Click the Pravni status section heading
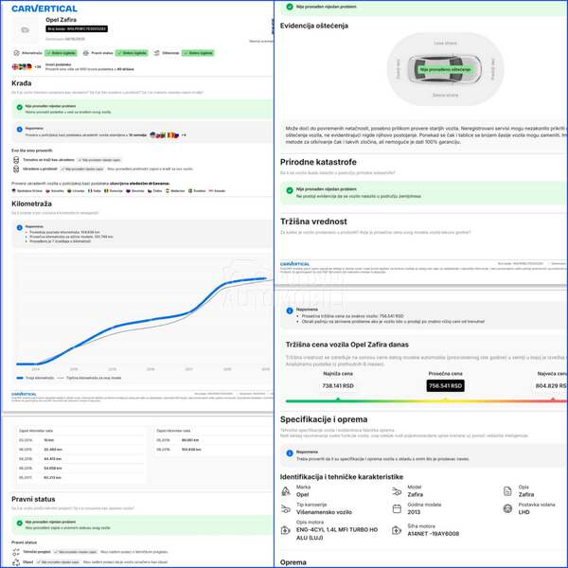 [33, 499]
